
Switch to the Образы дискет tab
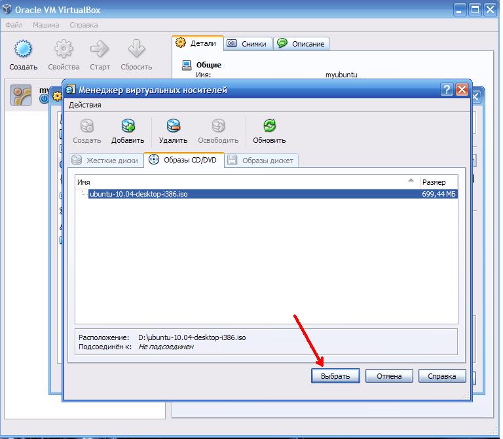(262, 160)
